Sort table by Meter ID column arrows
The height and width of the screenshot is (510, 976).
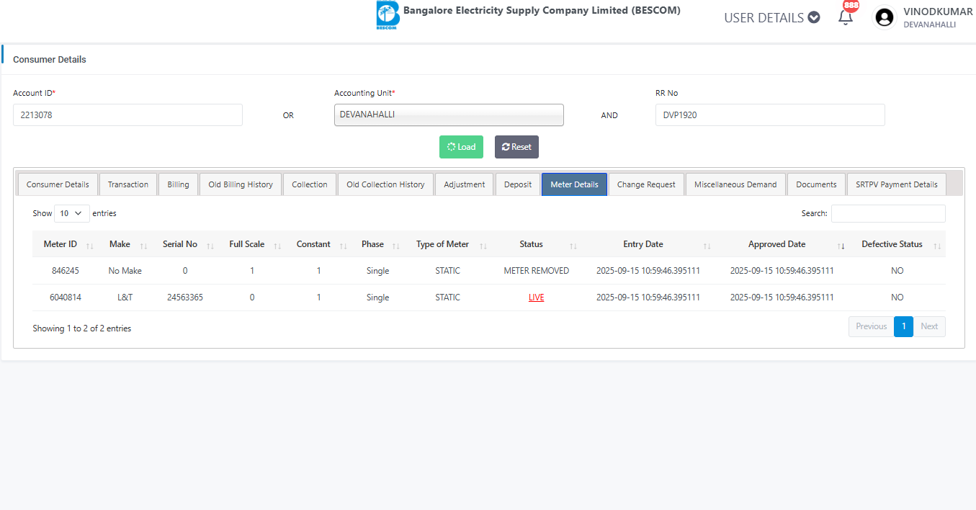click(x=90, y=246)
